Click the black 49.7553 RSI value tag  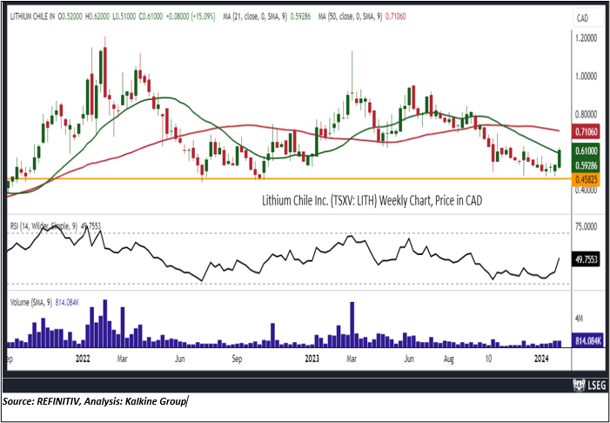click(585, 258)
